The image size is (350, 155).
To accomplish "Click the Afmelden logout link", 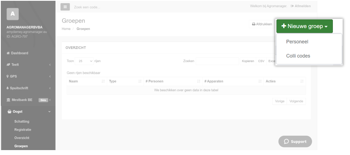I will tap(301, 6).
